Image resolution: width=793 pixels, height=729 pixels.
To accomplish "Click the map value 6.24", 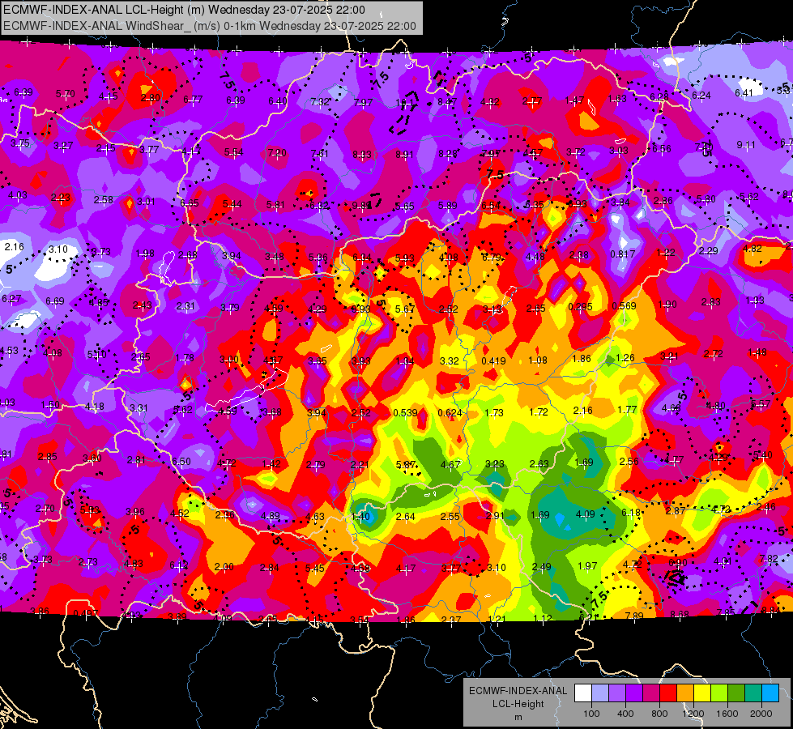I will coord(701,96).
